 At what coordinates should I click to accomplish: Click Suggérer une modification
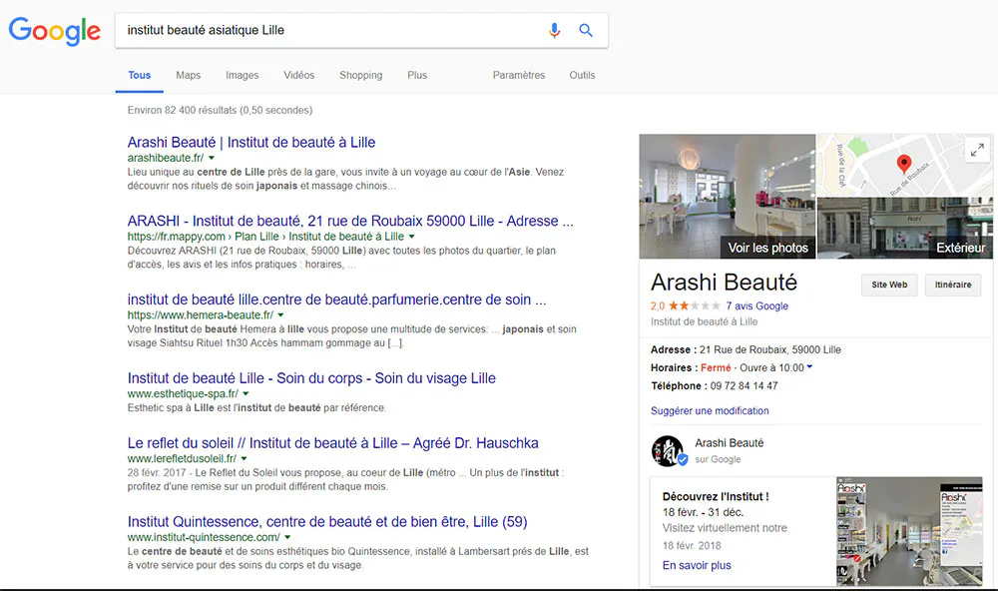(x=710, y=410)
